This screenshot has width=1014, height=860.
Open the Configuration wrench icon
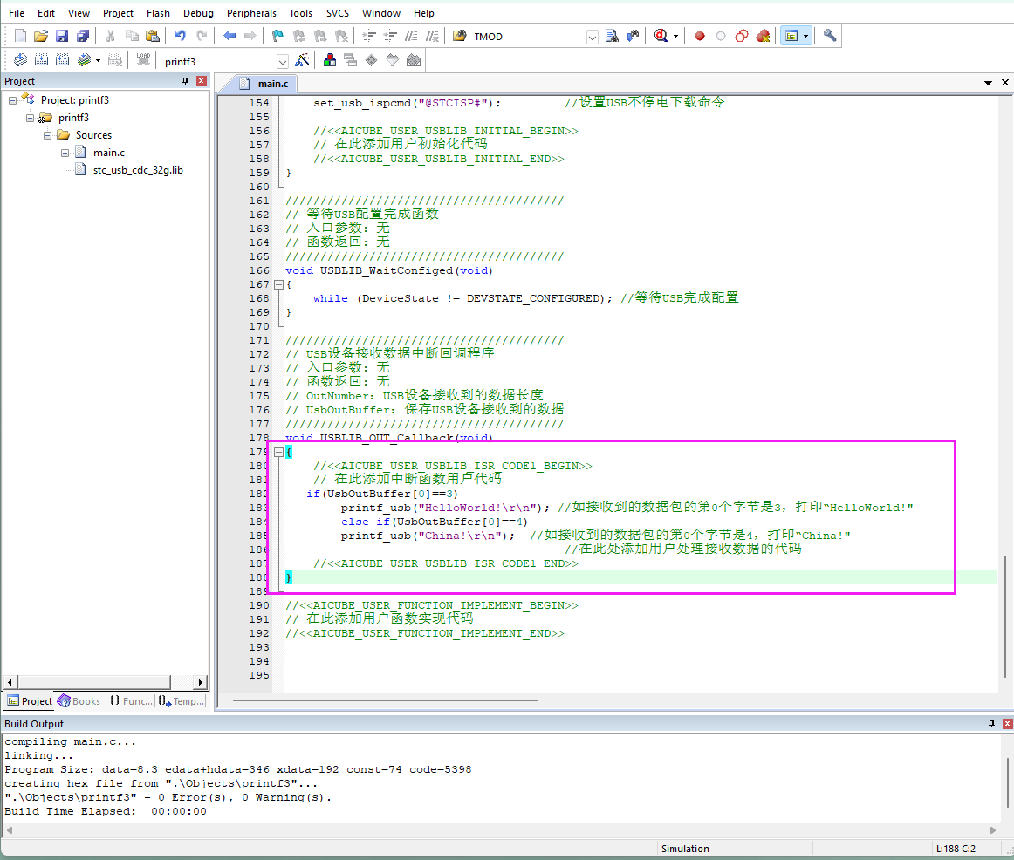click(830, 36)
